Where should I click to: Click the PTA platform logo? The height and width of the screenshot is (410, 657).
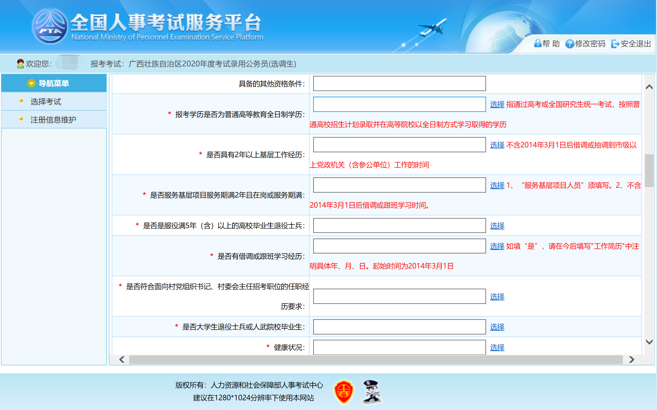pos(50,27)
